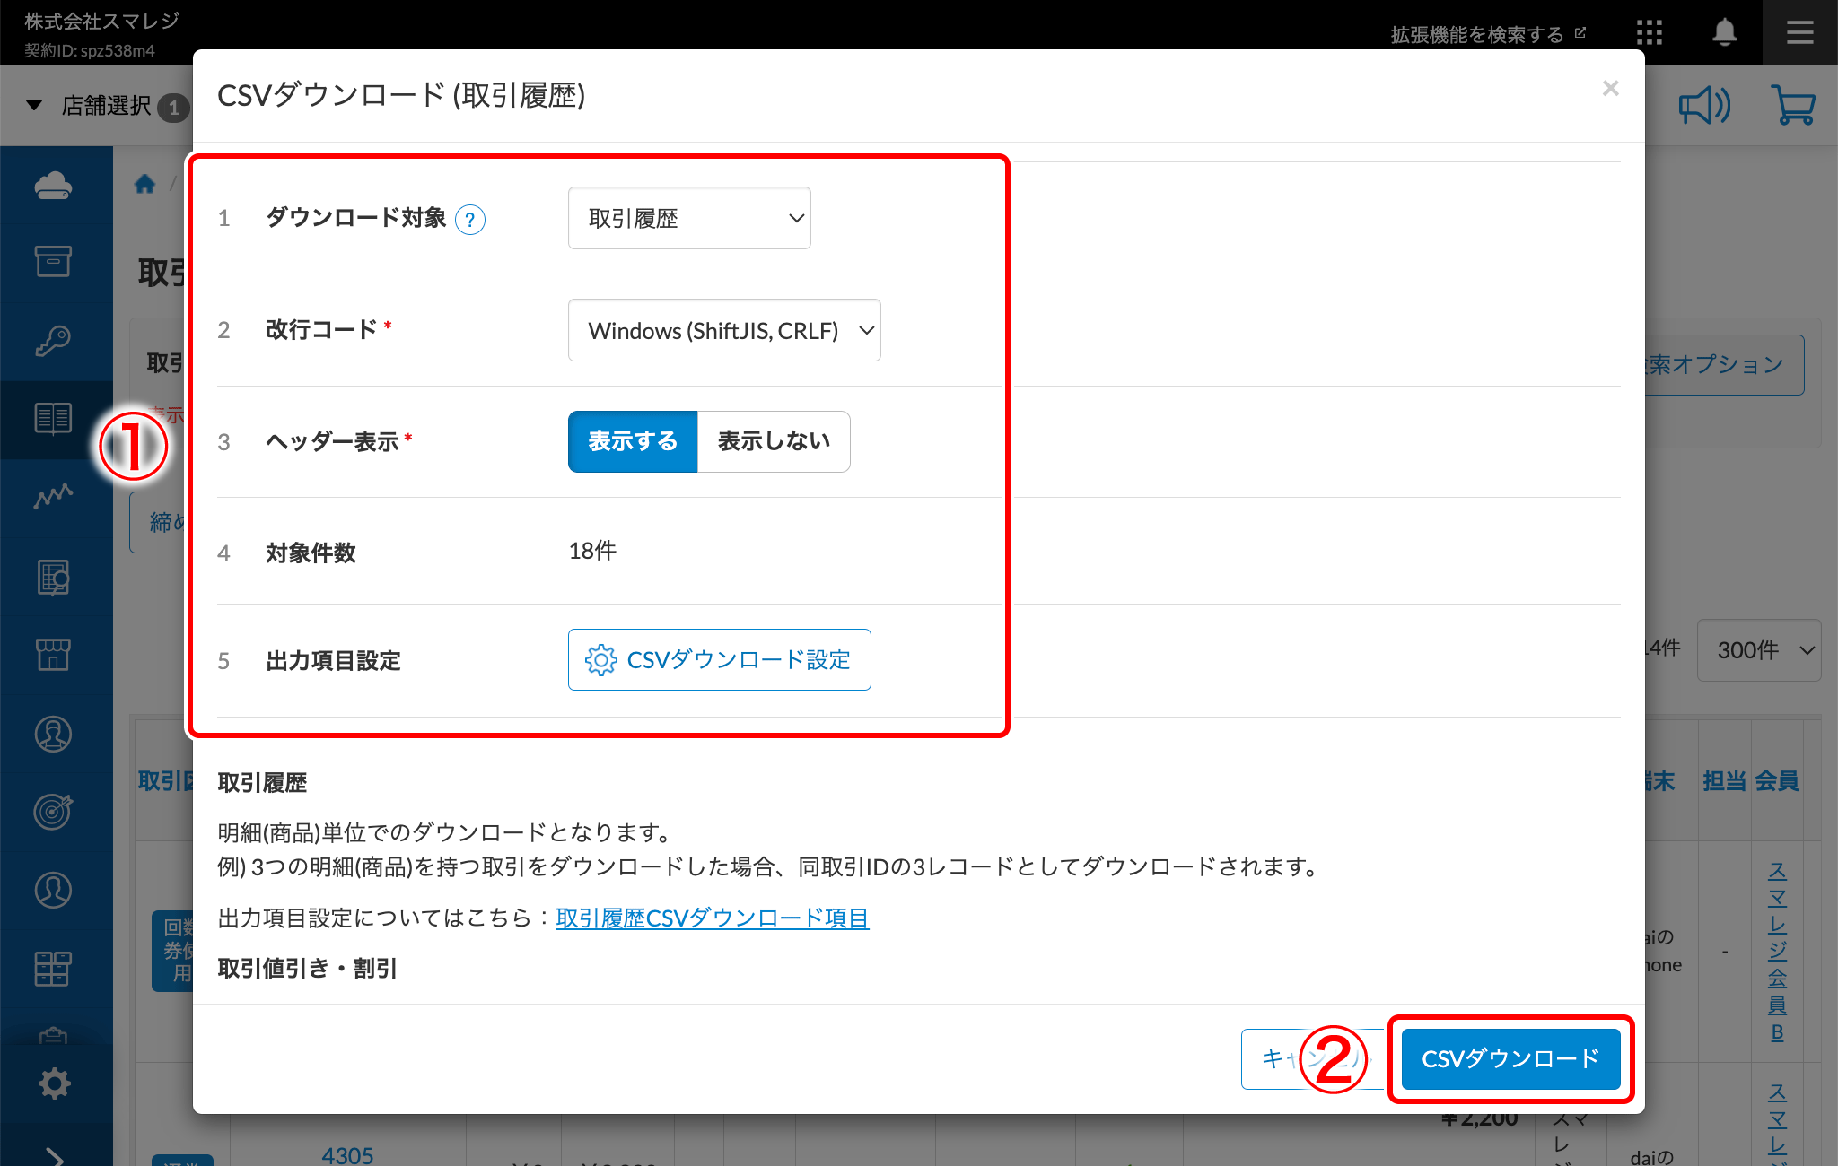Open the ダウンロード対象 dropdown
Screen dimensions: 1838x1166
[x=688, y=217]
